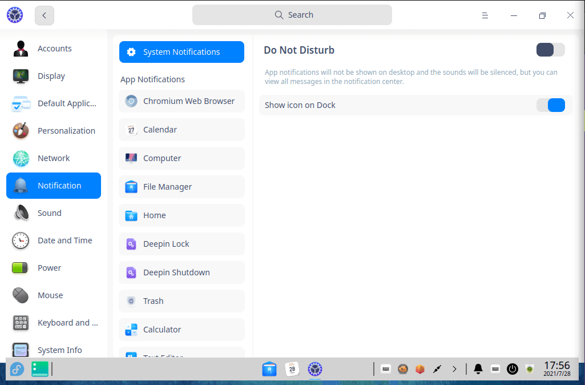Click the Control Center logo icon
The width and height of the screenshot is (585, 385).
[15, 15]
